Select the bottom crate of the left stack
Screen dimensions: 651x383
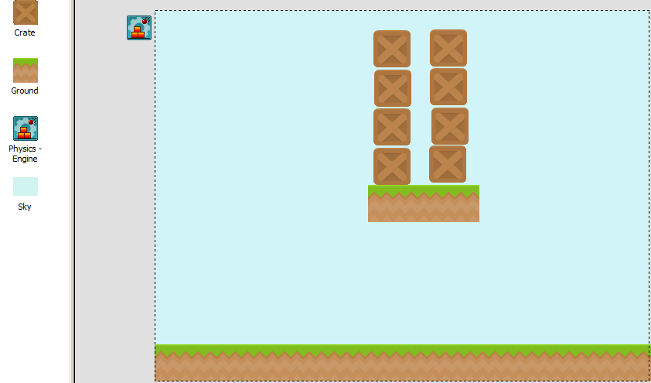click(392, 166)
